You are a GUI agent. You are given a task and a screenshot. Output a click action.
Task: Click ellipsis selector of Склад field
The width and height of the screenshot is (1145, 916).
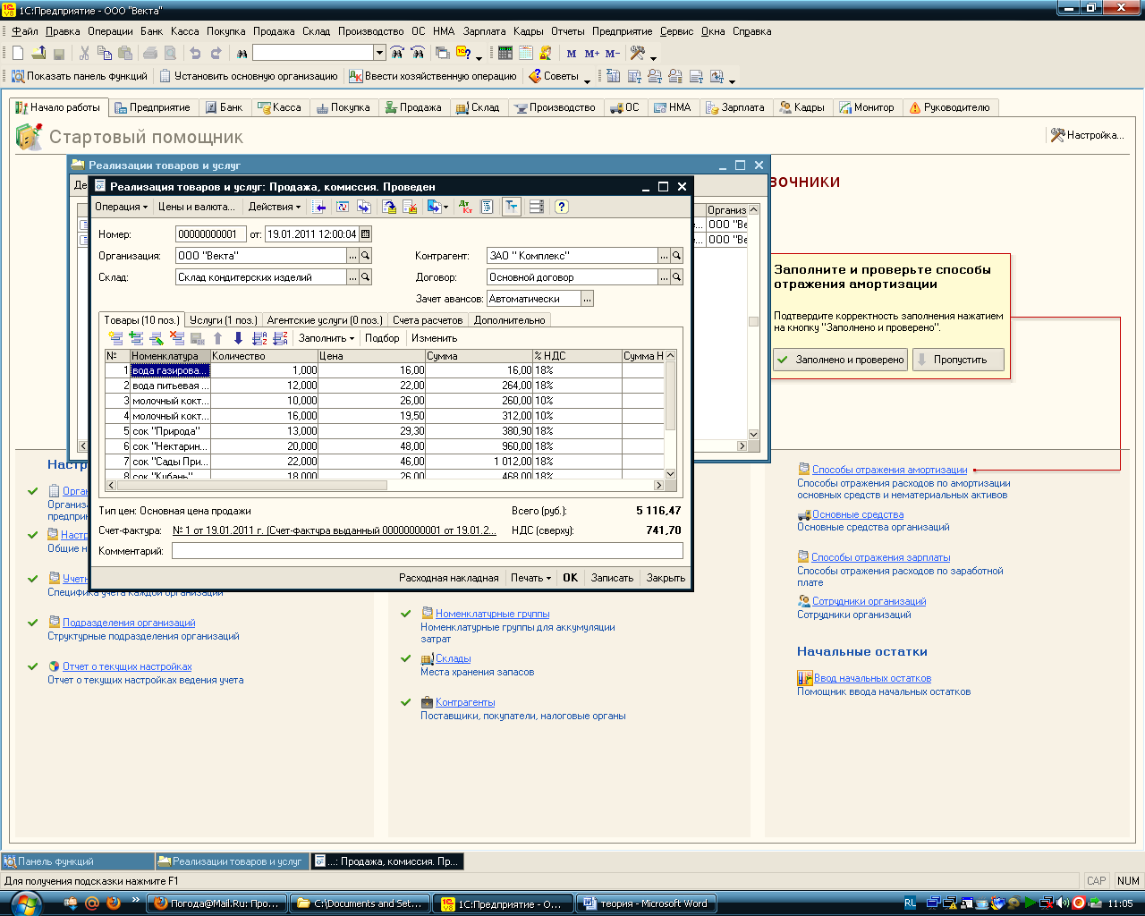point(353,277)
